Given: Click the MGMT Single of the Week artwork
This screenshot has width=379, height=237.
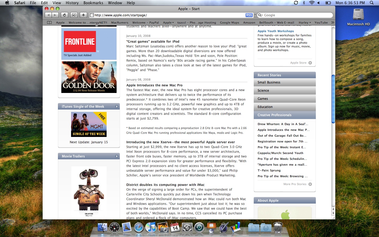Looking at the screenshot, I should [89, 124].
